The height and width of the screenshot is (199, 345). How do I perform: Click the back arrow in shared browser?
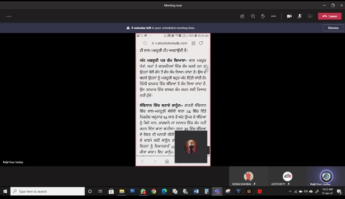(x=142, y=161)
